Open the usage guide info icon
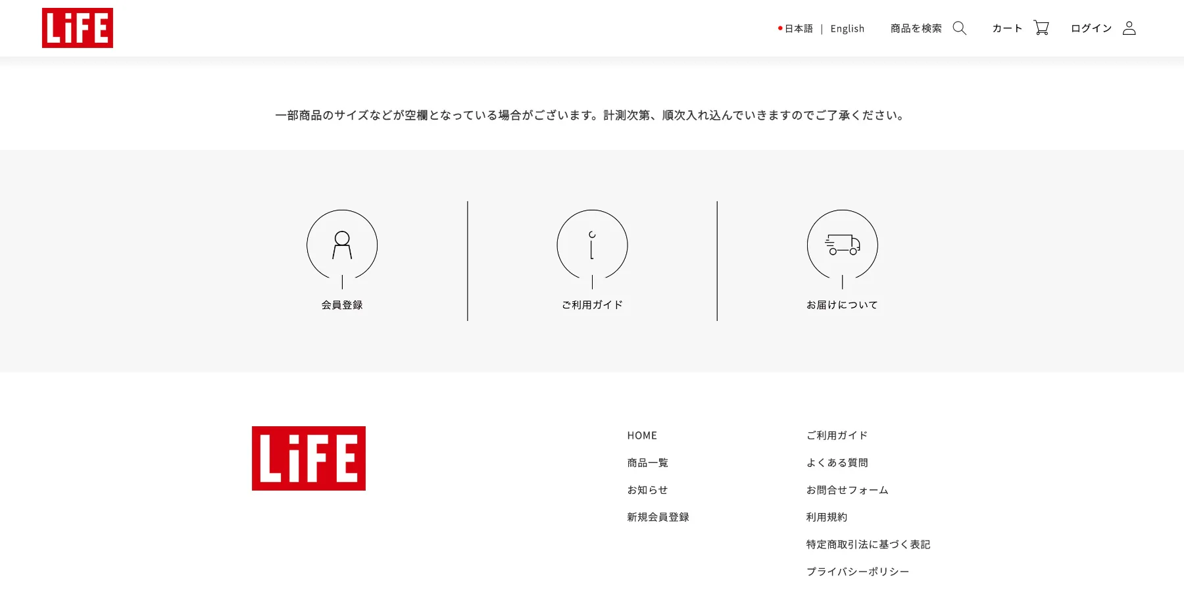 pyautogui.click(x=592, y=245)
